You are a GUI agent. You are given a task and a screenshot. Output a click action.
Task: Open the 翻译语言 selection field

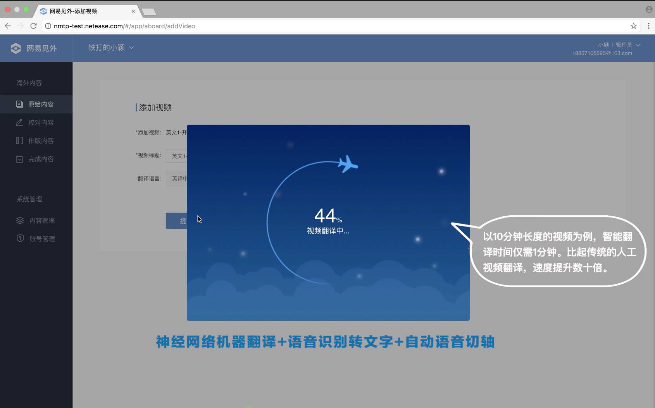[x=178, y=178]
